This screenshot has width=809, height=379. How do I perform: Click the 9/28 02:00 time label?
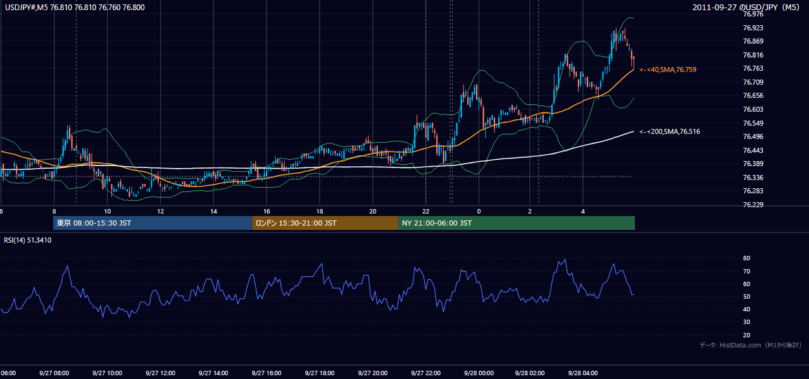[x=530, y=373]
